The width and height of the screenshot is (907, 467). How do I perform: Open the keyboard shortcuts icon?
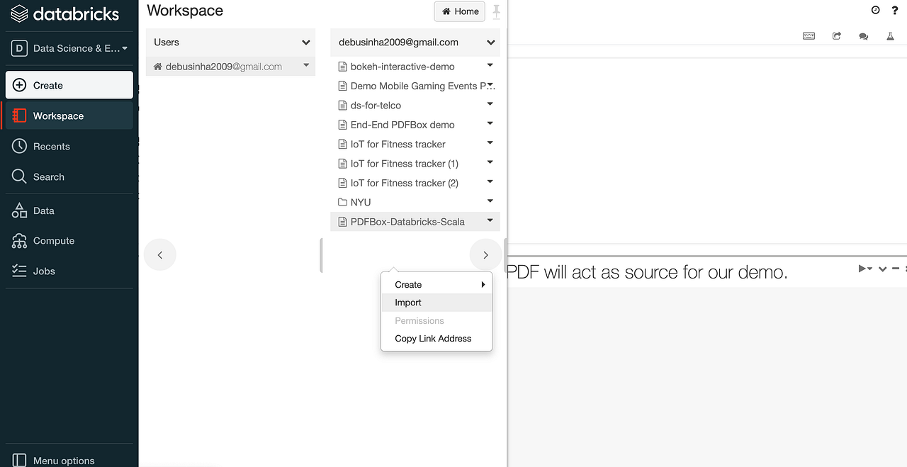tap(809, 36)
